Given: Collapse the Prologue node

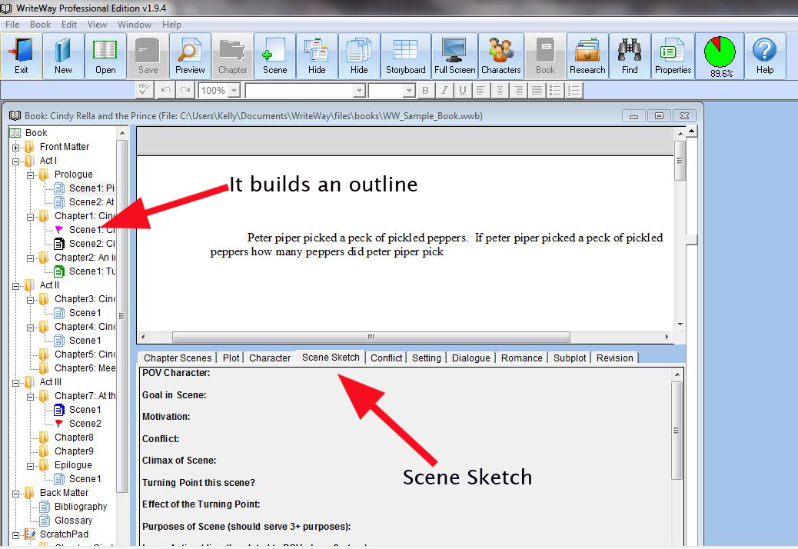Looking at the screenshot, I should [x=31, y=175].
